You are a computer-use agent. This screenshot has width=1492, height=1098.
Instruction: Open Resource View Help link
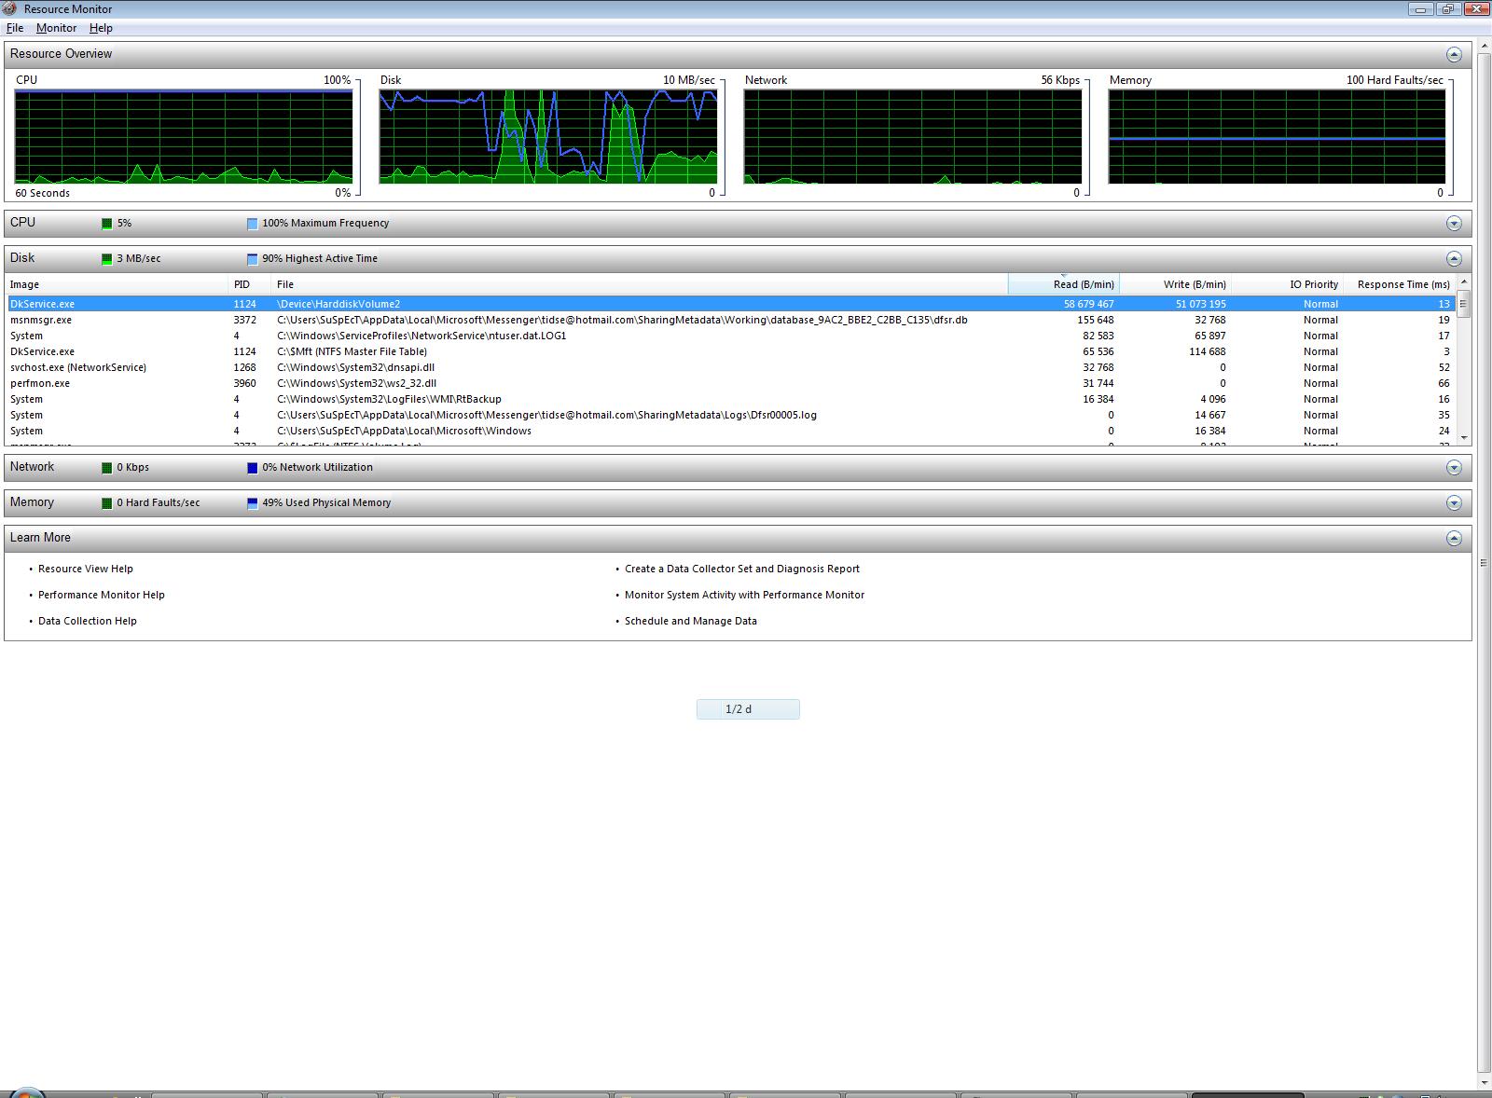tap(86, 569)
